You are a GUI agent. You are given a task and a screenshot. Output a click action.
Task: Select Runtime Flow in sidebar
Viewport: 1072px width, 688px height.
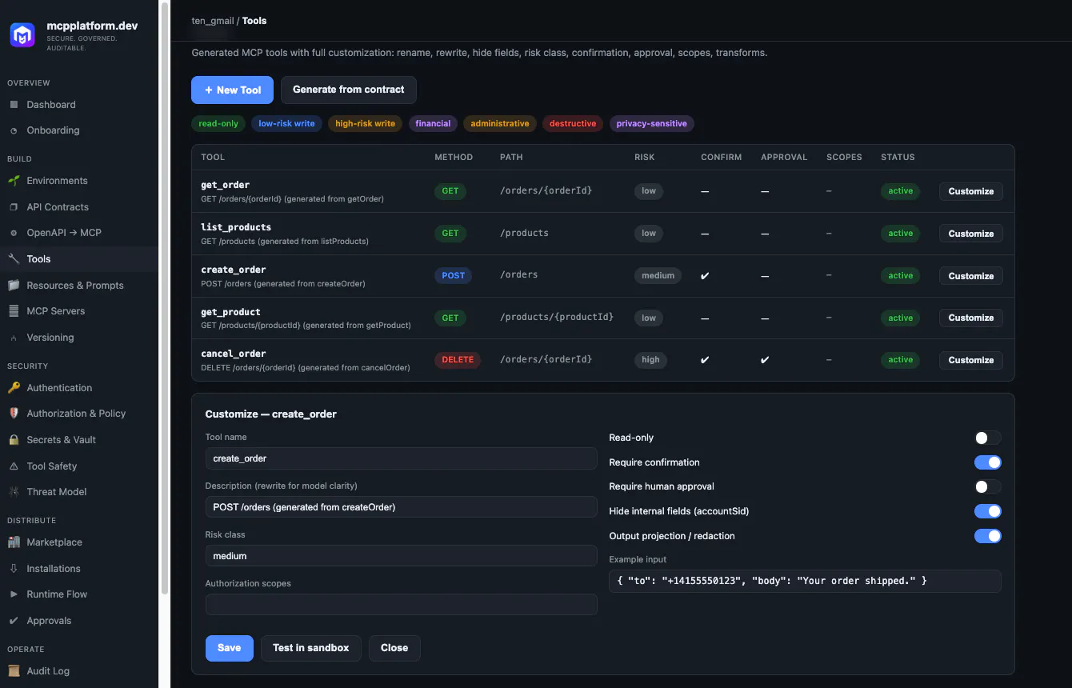click(79, 594)
